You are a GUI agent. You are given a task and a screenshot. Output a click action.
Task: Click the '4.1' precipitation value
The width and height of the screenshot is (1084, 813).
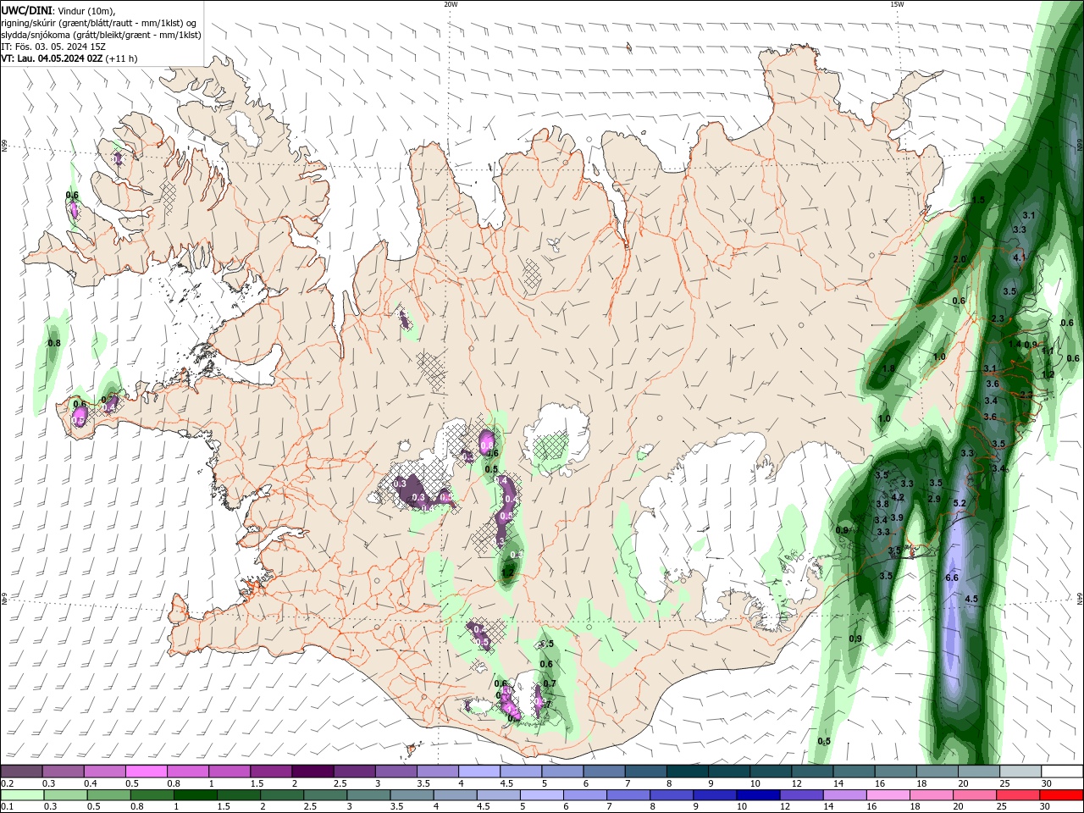(x=1020, y=257)
